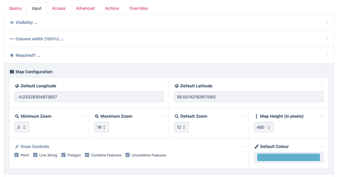Click the Column width (100%) heading
Screen dimensions: 337x177
click(39, 39)
